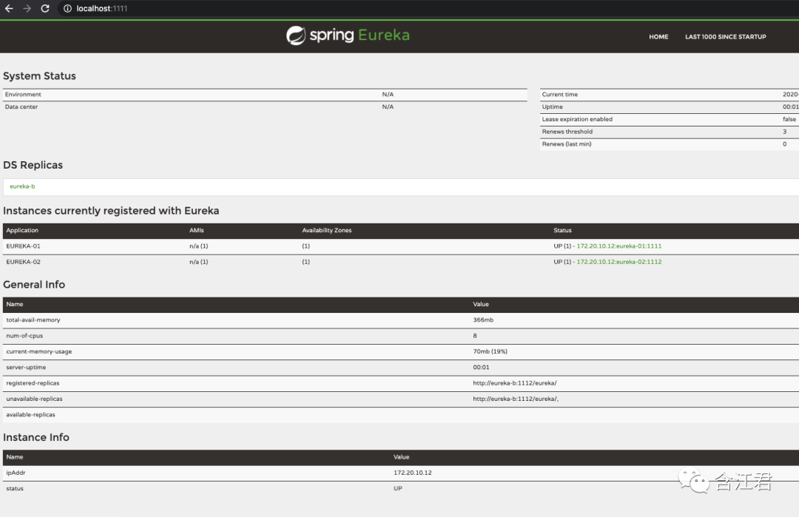Open the 172.20.10.12:eureka-02:1112 instance link
799x517 pixels.
618,262
